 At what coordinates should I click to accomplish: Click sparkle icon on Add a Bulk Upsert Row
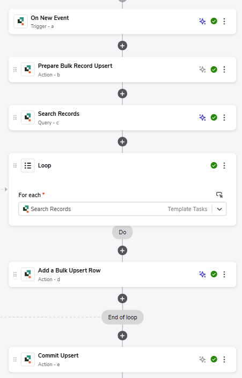click(x=202, y=274)
